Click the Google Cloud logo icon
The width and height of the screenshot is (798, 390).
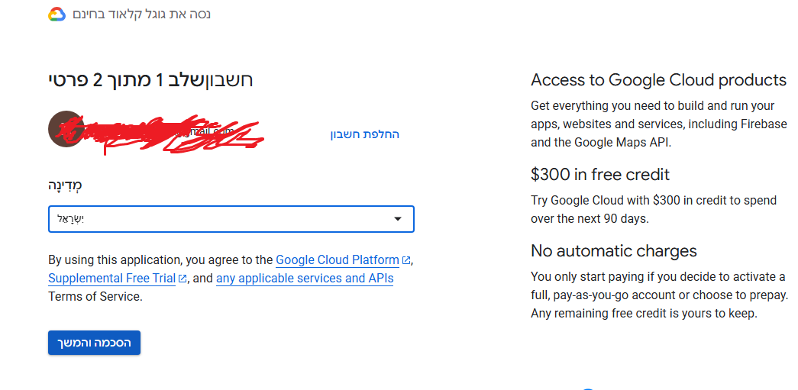pos(57,15)
